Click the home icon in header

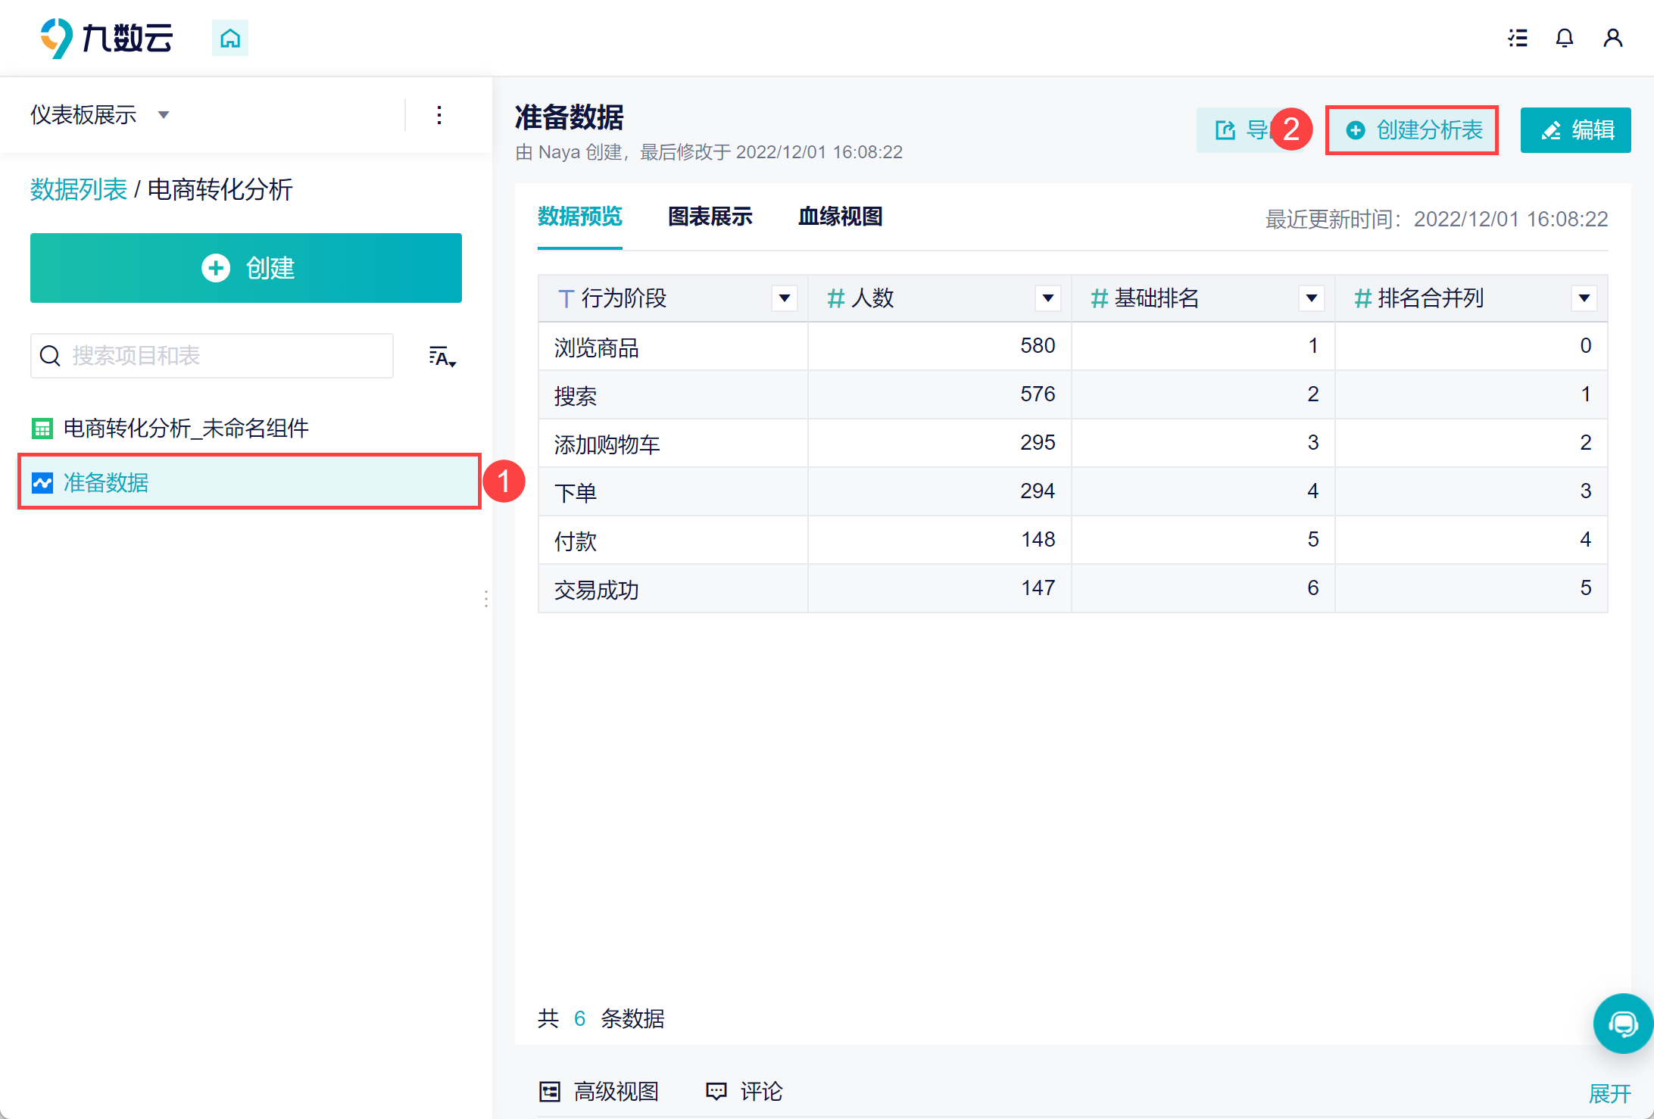click(229, 38)
